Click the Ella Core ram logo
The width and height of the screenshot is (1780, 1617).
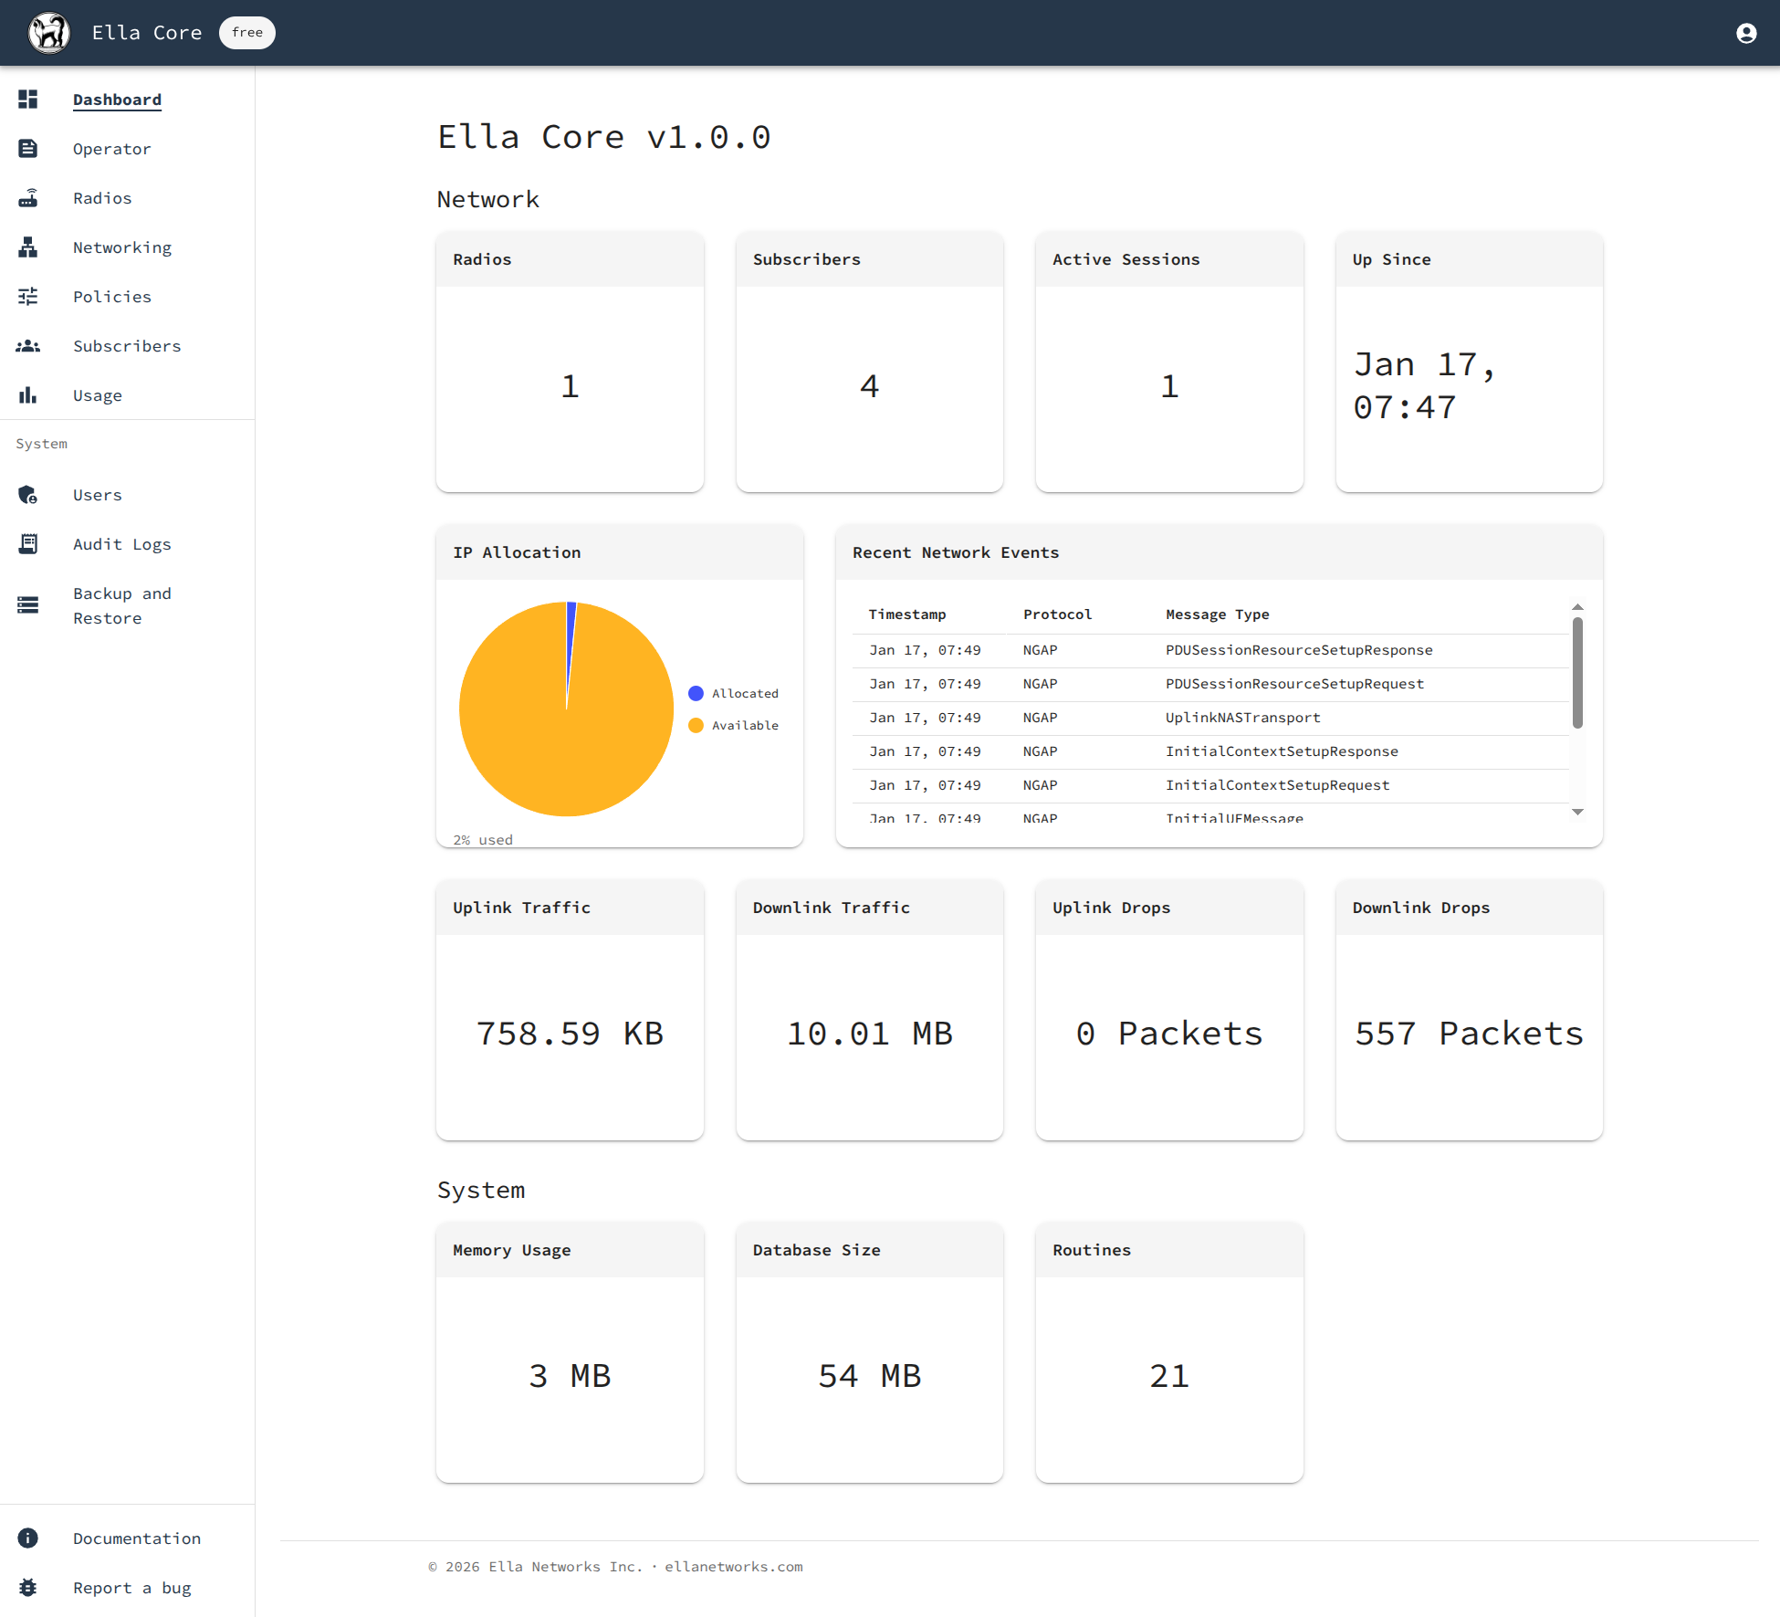(x=49, y=32)
